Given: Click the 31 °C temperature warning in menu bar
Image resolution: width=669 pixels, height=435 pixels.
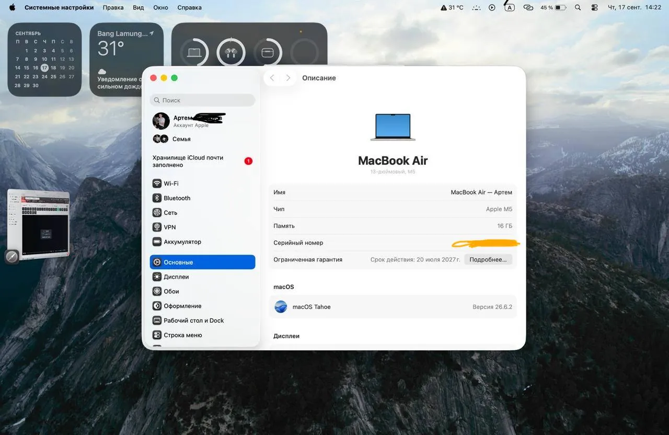Looking at the screenshot, I should (452, 7).
